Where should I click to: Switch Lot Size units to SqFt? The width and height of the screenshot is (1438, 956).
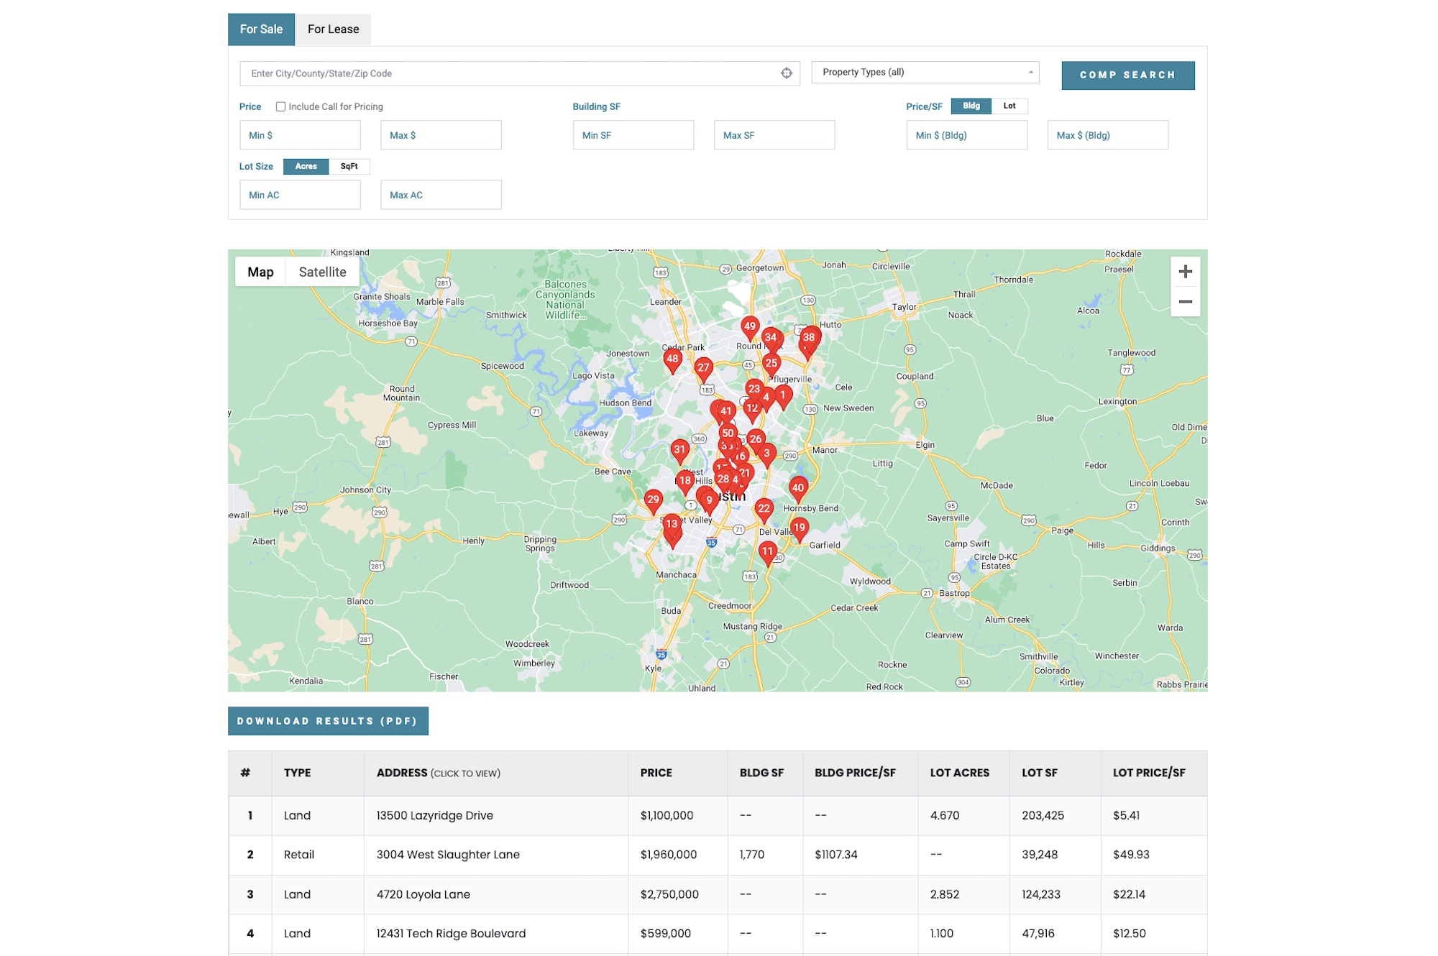click(x=349, y=166)
